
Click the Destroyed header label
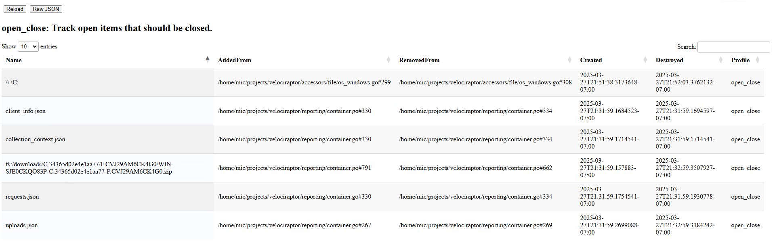pyautogui.click(x=669, y=60)
